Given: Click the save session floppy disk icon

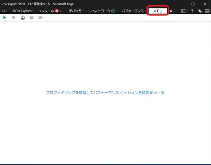Looking at the screenshot, I should point(31,18).
